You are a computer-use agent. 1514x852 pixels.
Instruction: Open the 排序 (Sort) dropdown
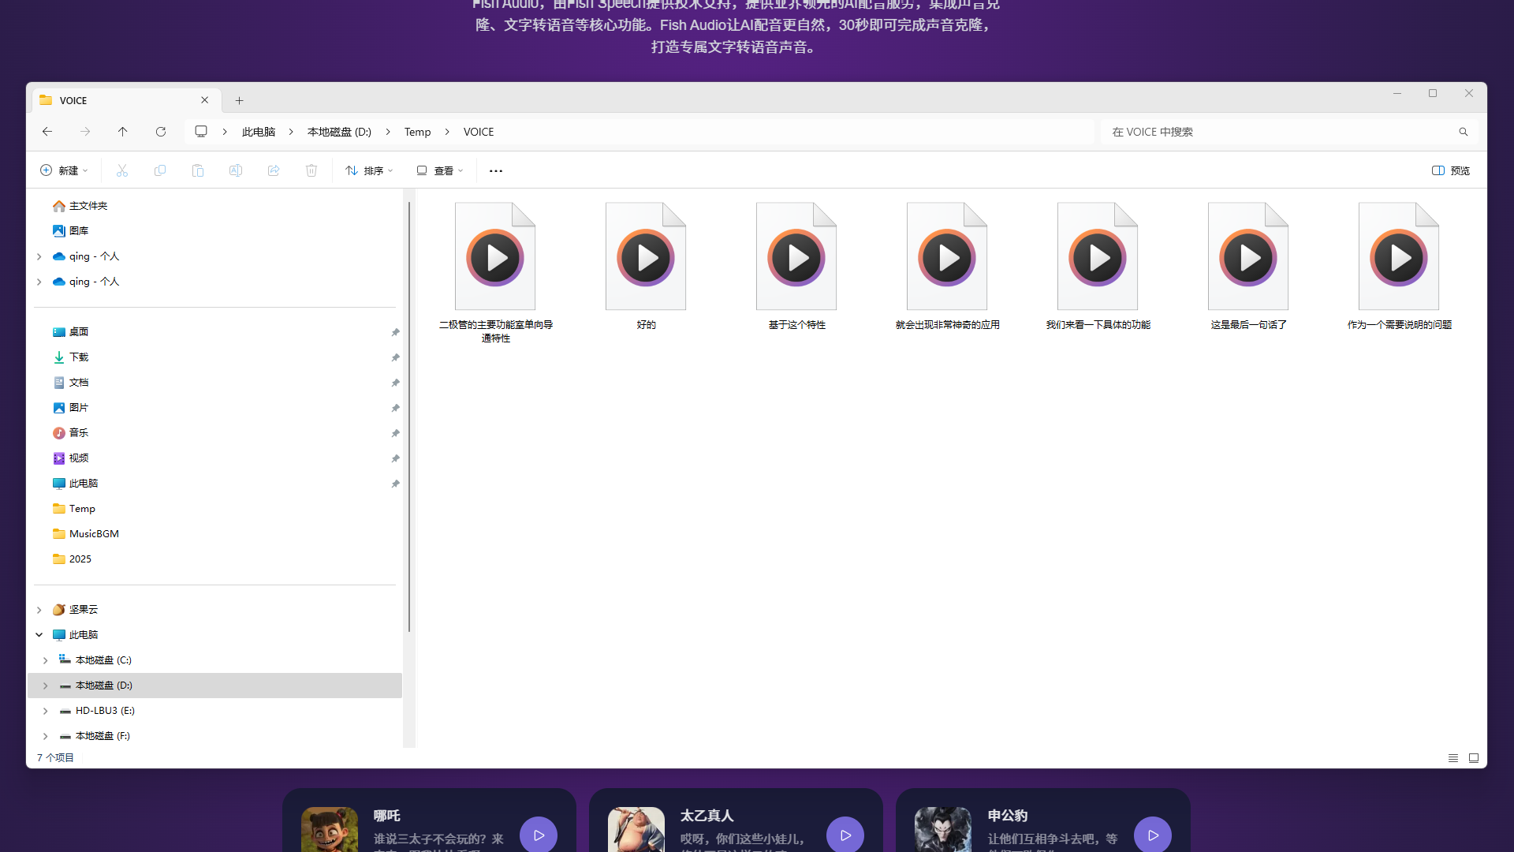368,170
